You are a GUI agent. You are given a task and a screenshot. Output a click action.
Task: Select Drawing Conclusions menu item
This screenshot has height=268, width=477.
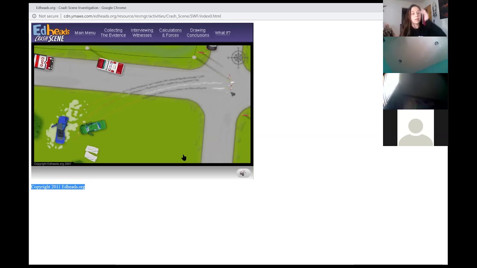(198, 33)
